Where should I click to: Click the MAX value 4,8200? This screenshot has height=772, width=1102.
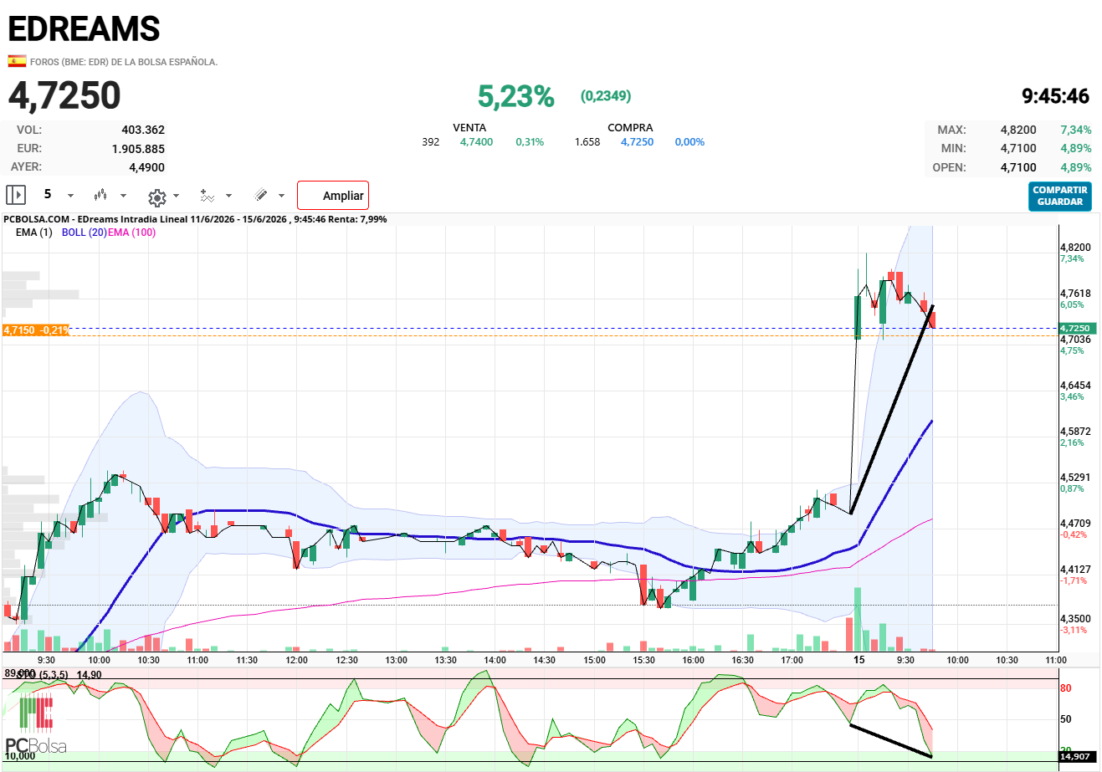1018,130
